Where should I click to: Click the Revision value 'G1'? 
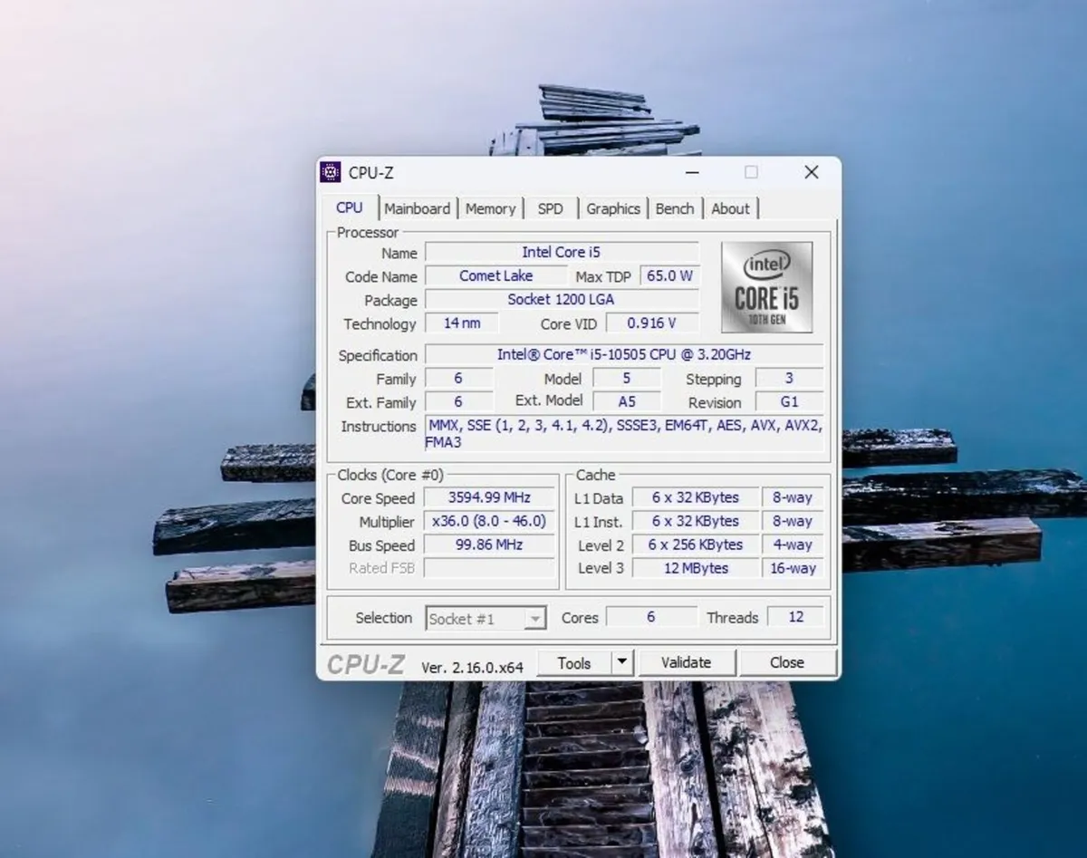pos(789,402)
